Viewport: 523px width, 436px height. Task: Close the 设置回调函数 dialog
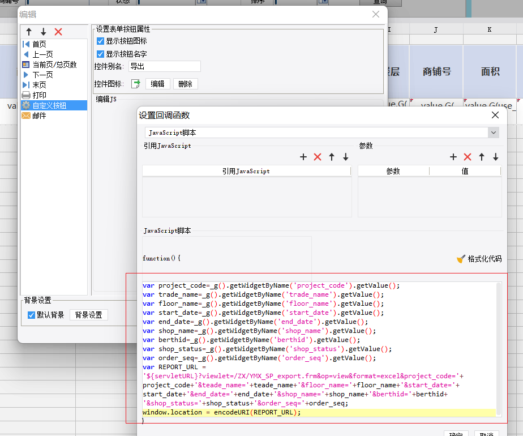[x=495, y=115]
